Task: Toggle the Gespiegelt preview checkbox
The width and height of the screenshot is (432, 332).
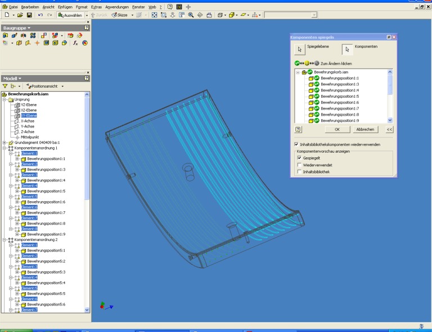Action: click(x=299, y=158)
